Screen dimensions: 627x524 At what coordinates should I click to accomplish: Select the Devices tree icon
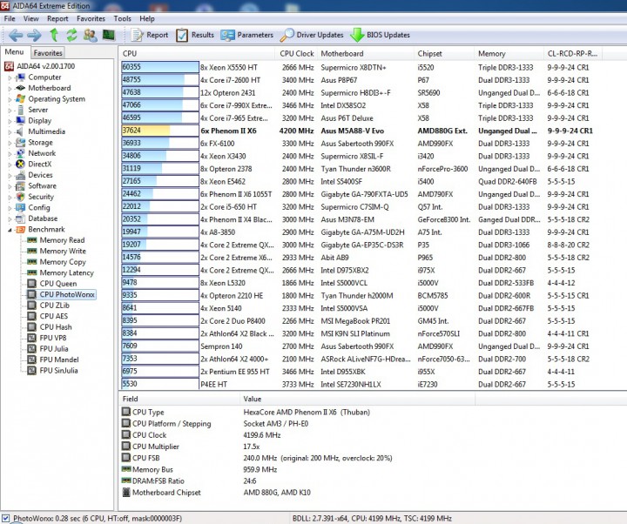[20, 175]
